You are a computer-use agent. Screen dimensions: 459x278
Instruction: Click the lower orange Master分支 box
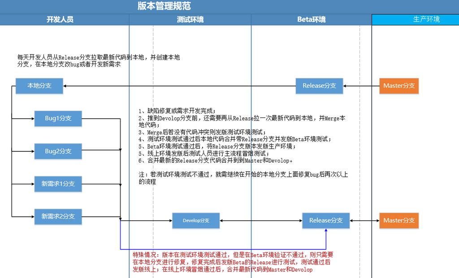pyautogui.click(x=399, y=221)
